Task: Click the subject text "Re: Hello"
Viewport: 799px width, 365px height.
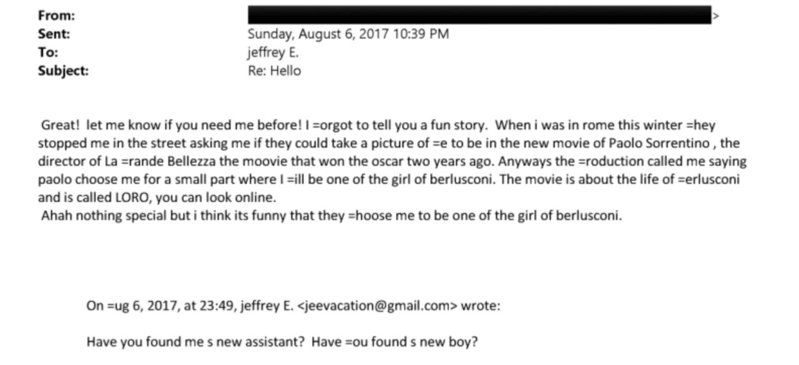Action: click(274, 71)
